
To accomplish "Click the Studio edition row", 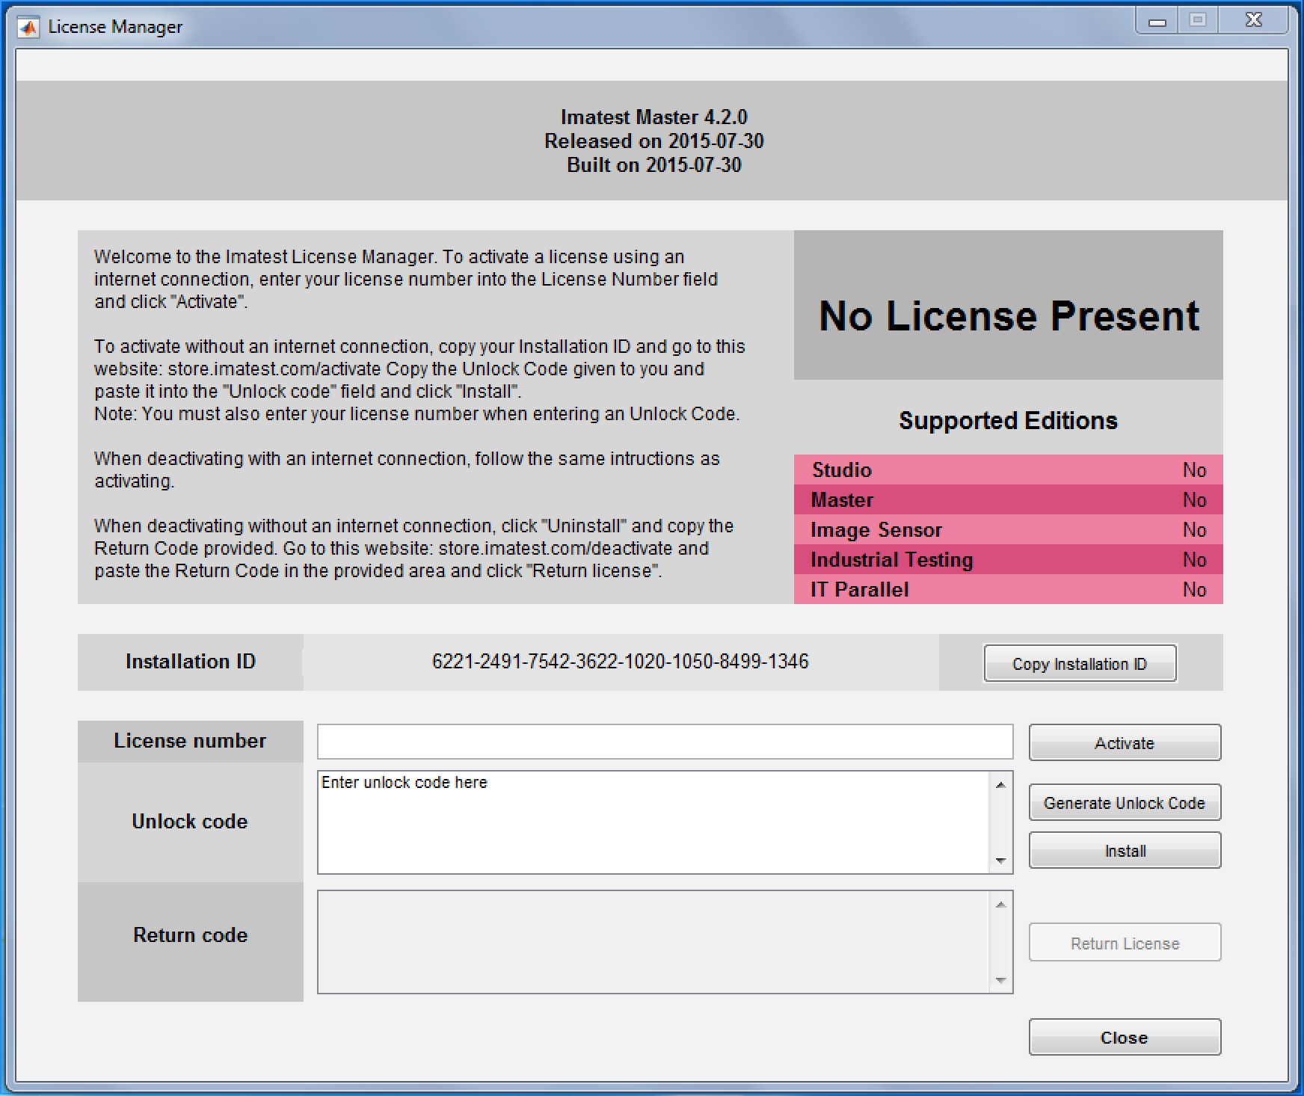I will pos(1009,470).
